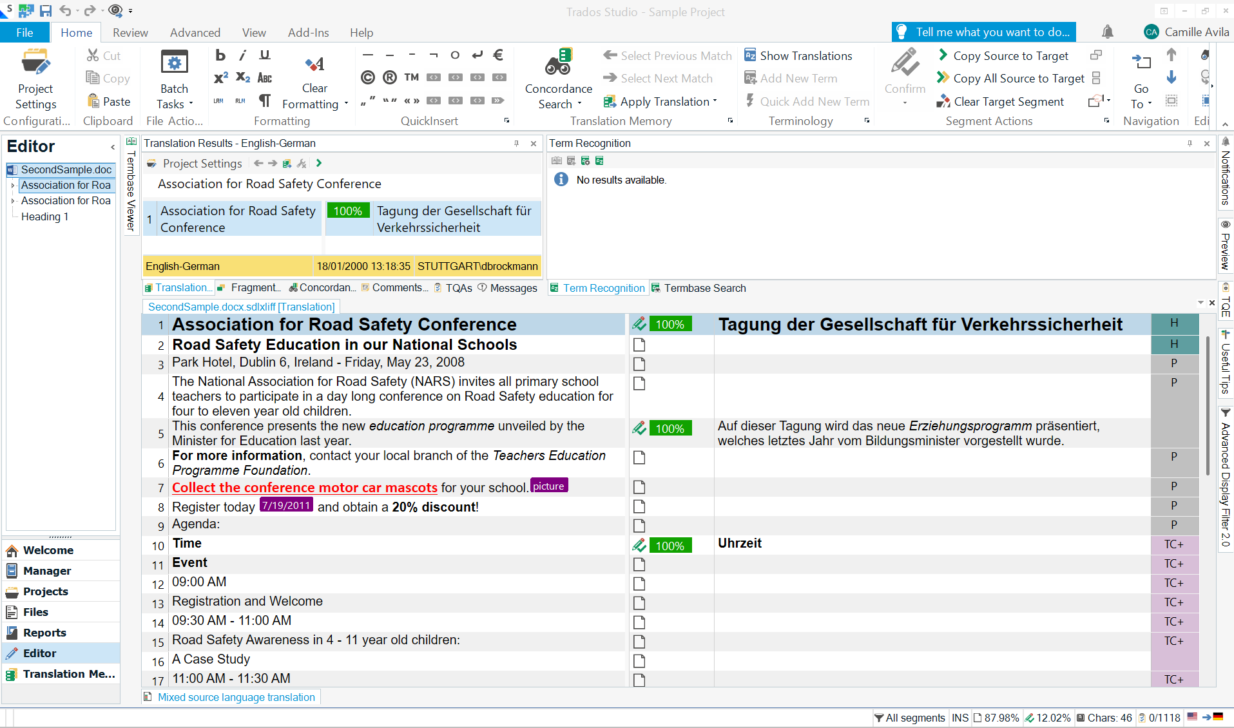
Task: Open the File menu
Action: point(24,32)
